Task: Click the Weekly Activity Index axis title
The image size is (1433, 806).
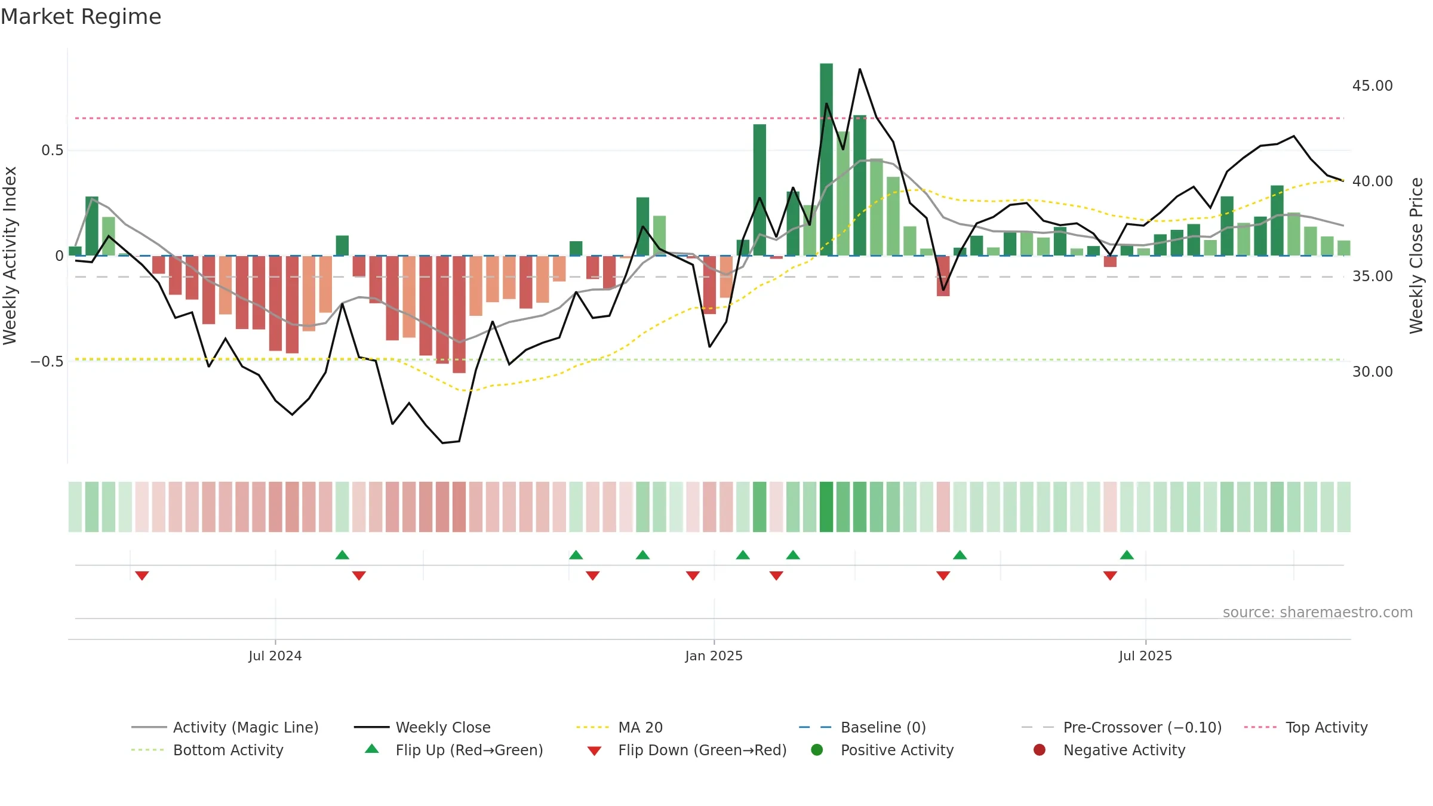Action: 10,256
